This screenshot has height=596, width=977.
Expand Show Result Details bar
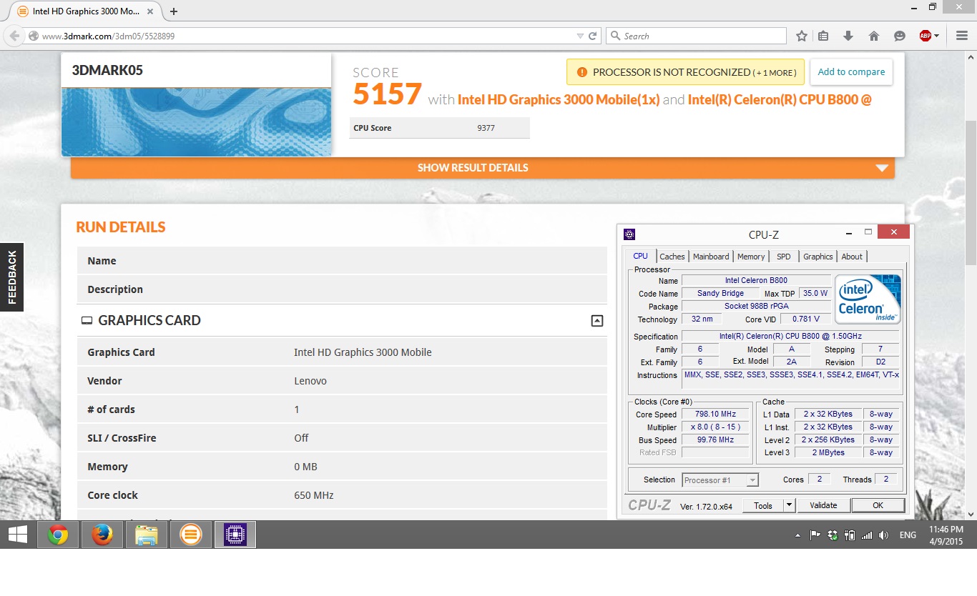pos(483,168)
